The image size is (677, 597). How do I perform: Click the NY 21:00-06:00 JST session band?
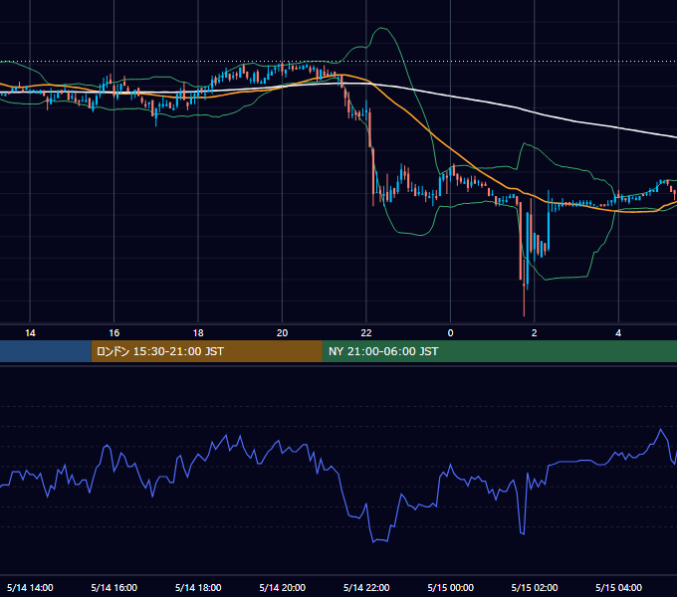[x=500, y=351]
